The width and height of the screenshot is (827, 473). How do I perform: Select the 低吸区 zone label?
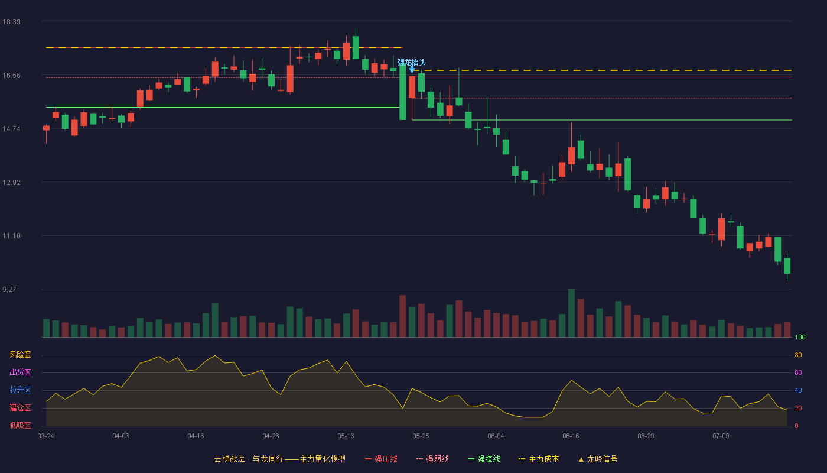click(x=20, y=425)
